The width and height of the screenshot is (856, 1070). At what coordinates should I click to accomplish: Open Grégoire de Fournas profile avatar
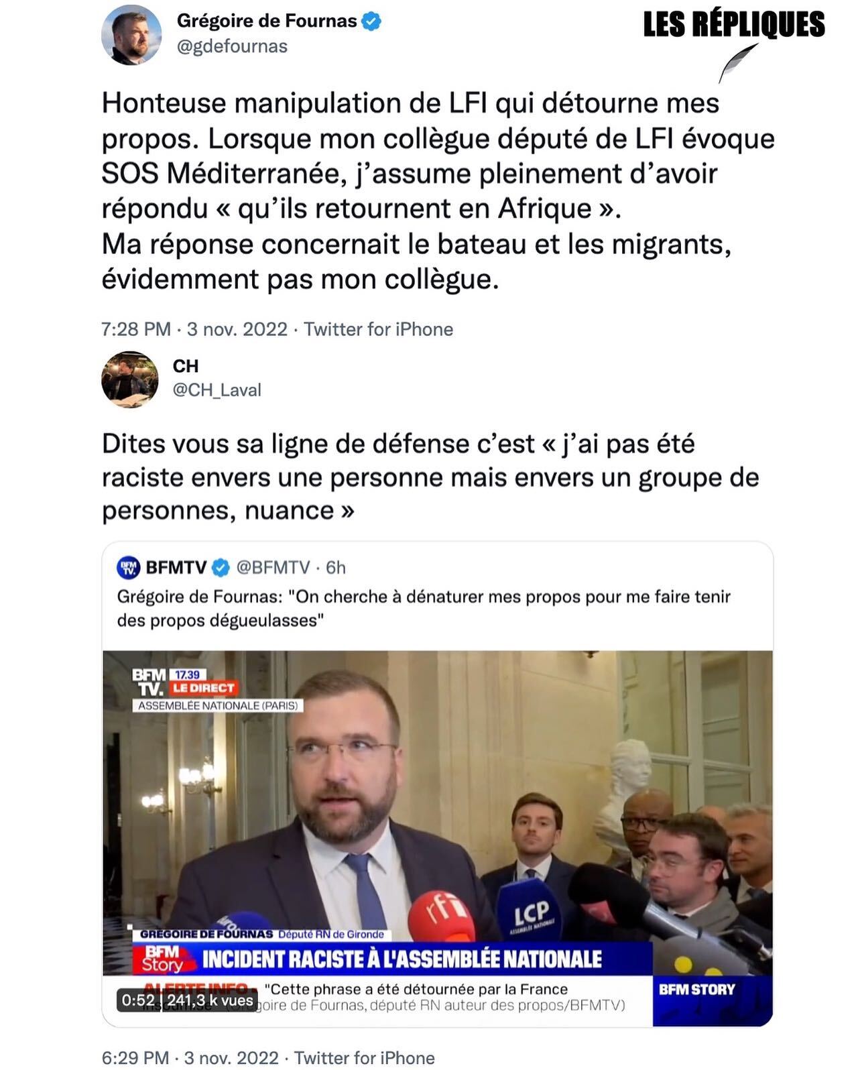click(x=131, y=34)
